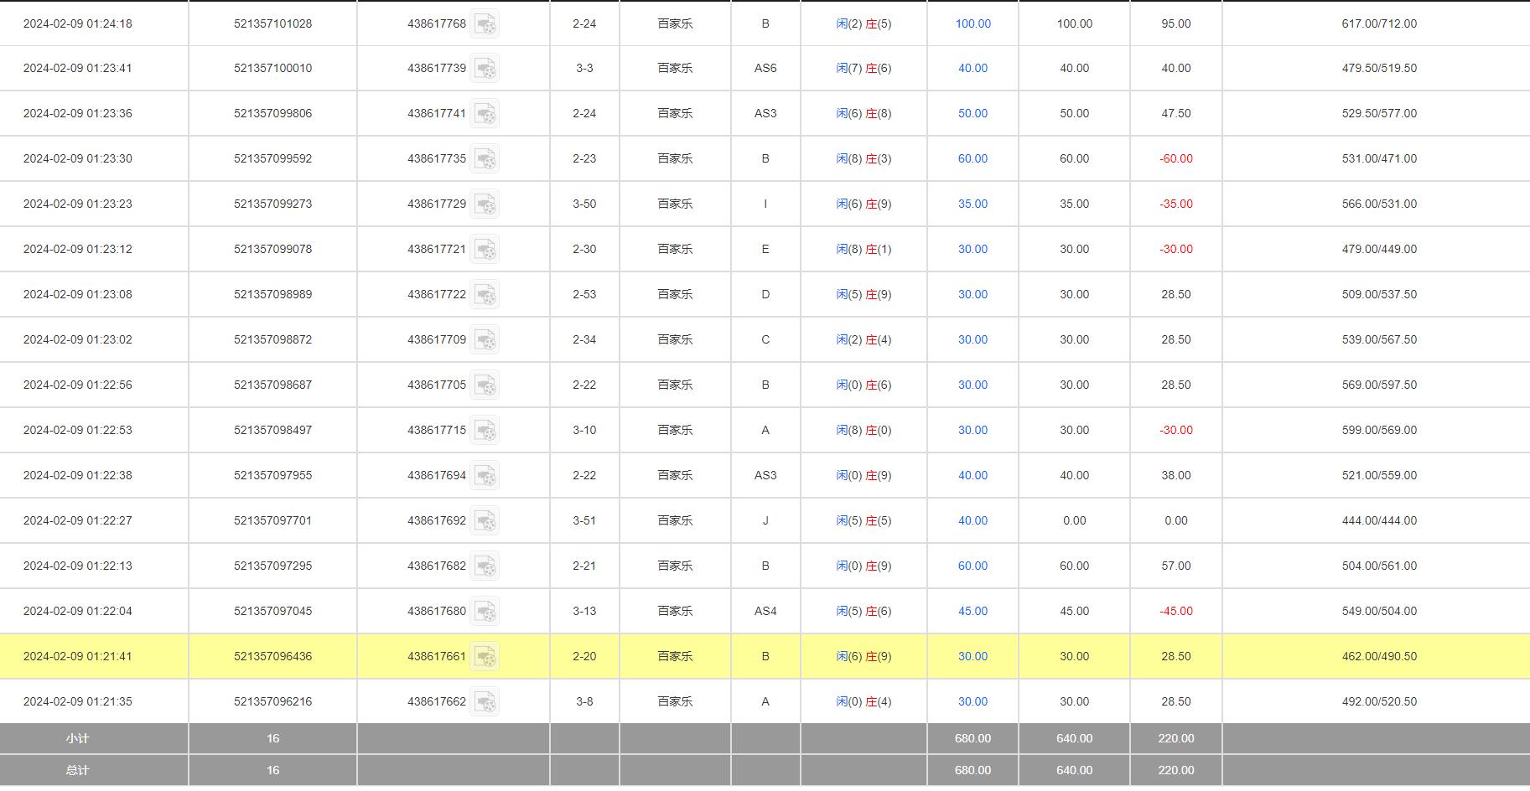
Task: Click the replay icon next to 438617735
Action: click(x=485, y=159)
